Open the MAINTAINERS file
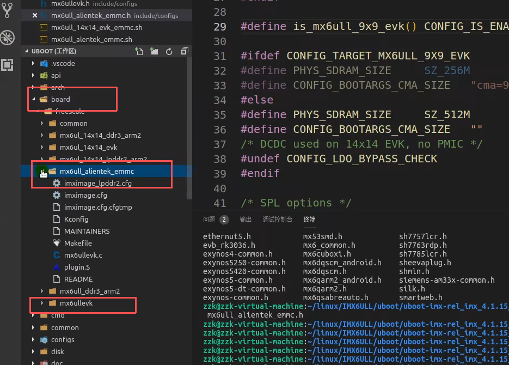 click(x=87, y=231)
